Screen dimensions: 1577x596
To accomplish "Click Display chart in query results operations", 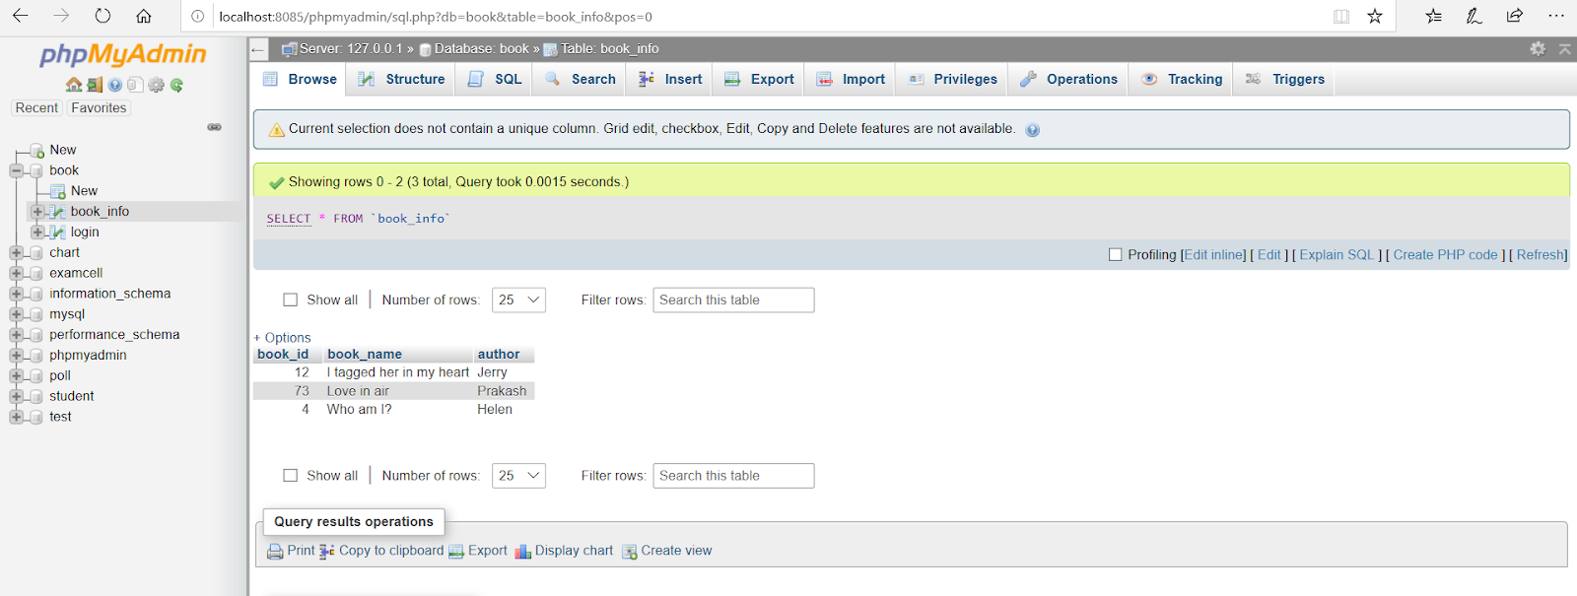I will (x=564, y=551).
